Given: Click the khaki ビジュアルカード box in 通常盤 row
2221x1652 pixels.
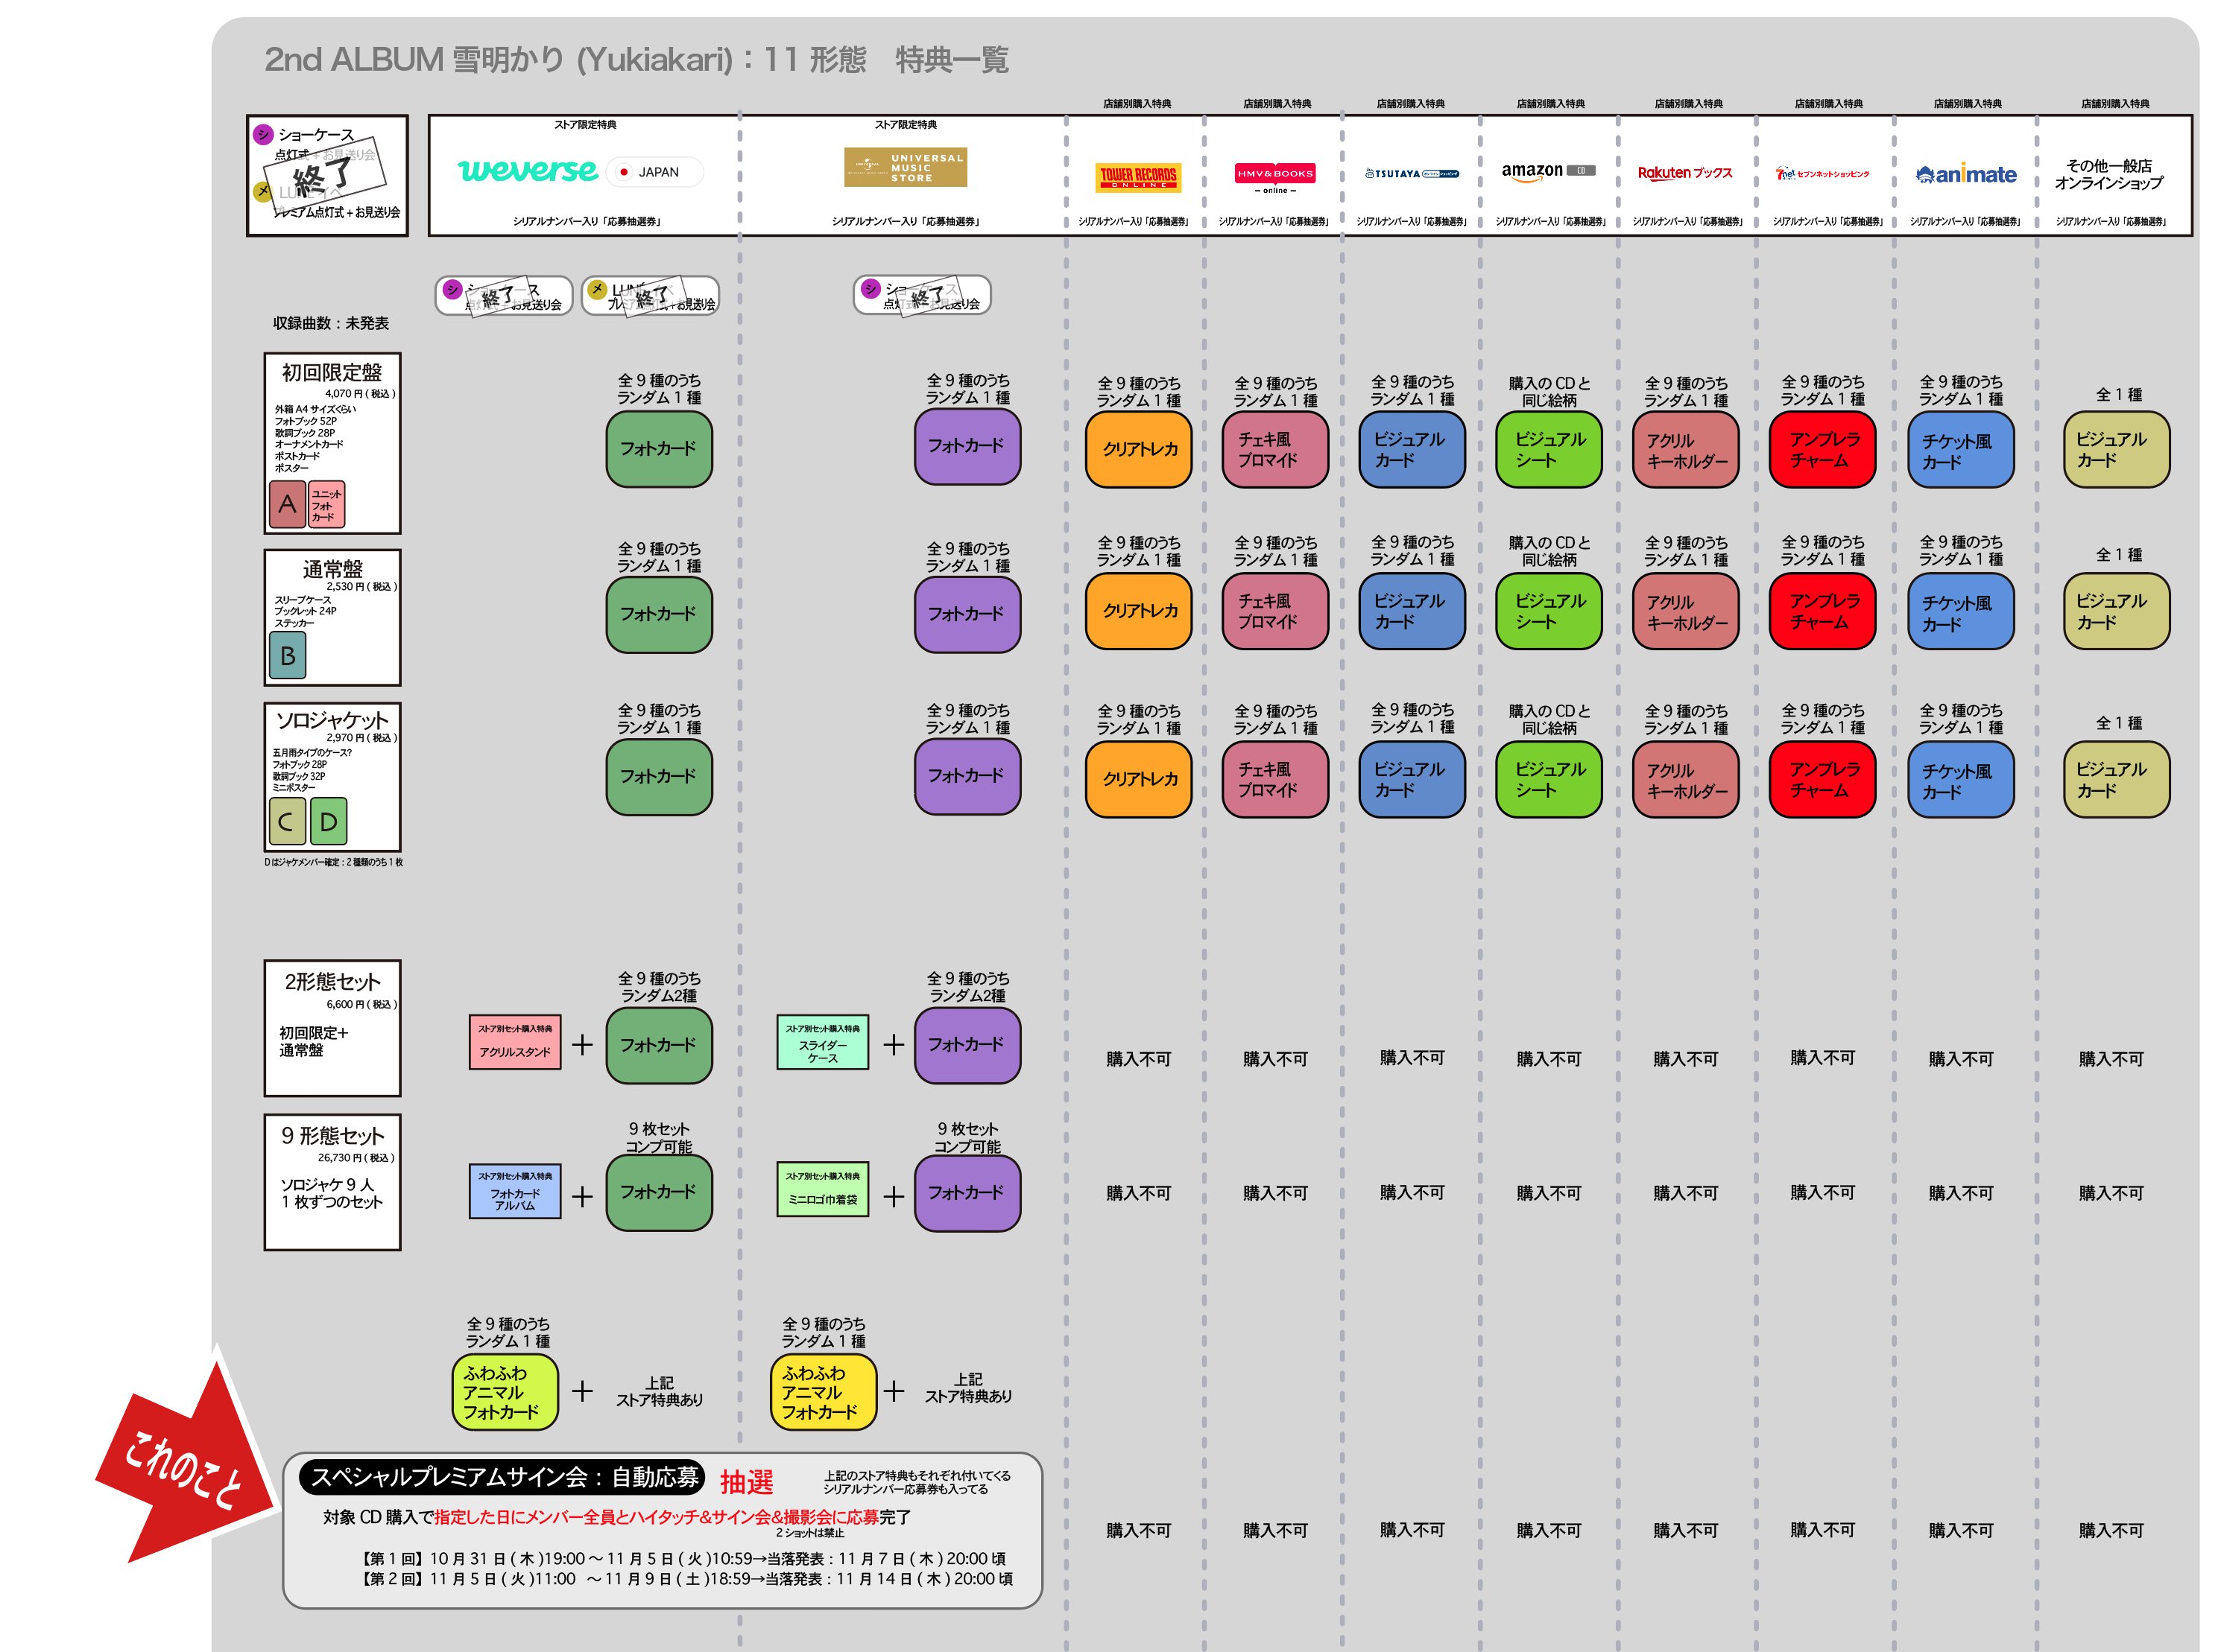Looking at the screenshot, I should click(2116, 611).
